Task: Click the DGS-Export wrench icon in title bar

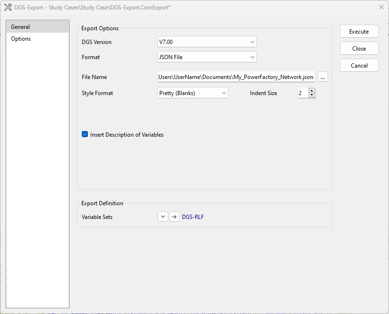Action: pyautogui.click(x=8, y=7)
